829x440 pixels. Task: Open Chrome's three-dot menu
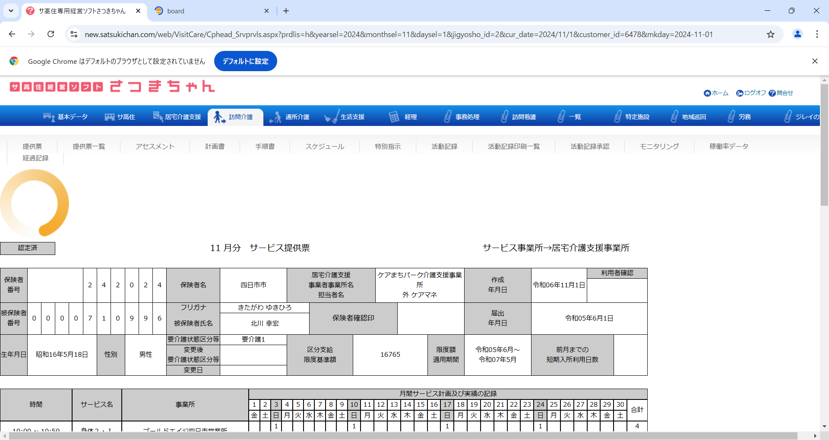click(817, 35)
